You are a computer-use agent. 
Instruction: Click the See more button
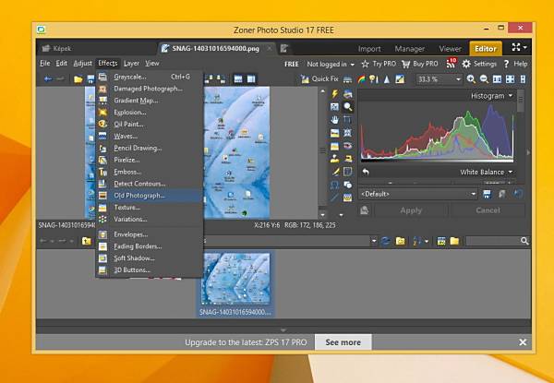coord(343,342)
